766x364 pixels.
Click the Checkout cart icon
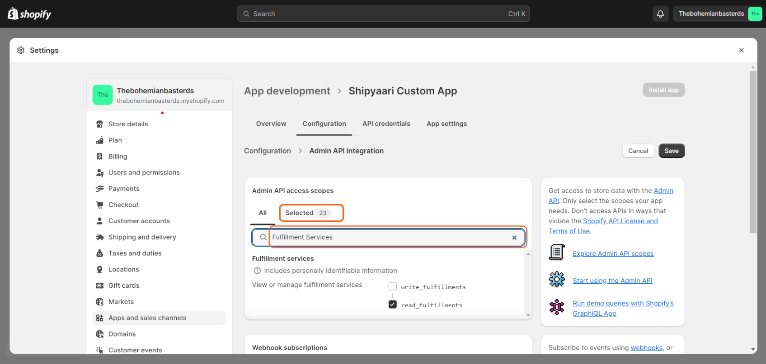point(100,205)
